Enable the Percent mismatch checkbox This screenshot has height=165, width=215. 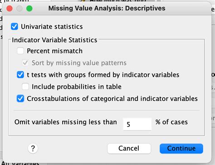point(20,51)
